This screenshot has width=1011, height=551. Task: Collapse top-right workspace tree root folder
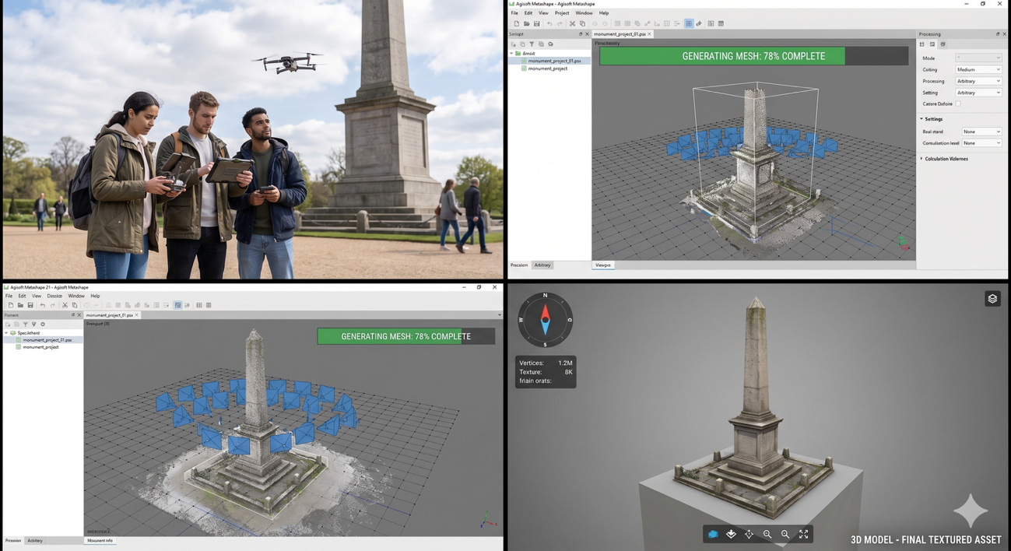coord(511,54)
